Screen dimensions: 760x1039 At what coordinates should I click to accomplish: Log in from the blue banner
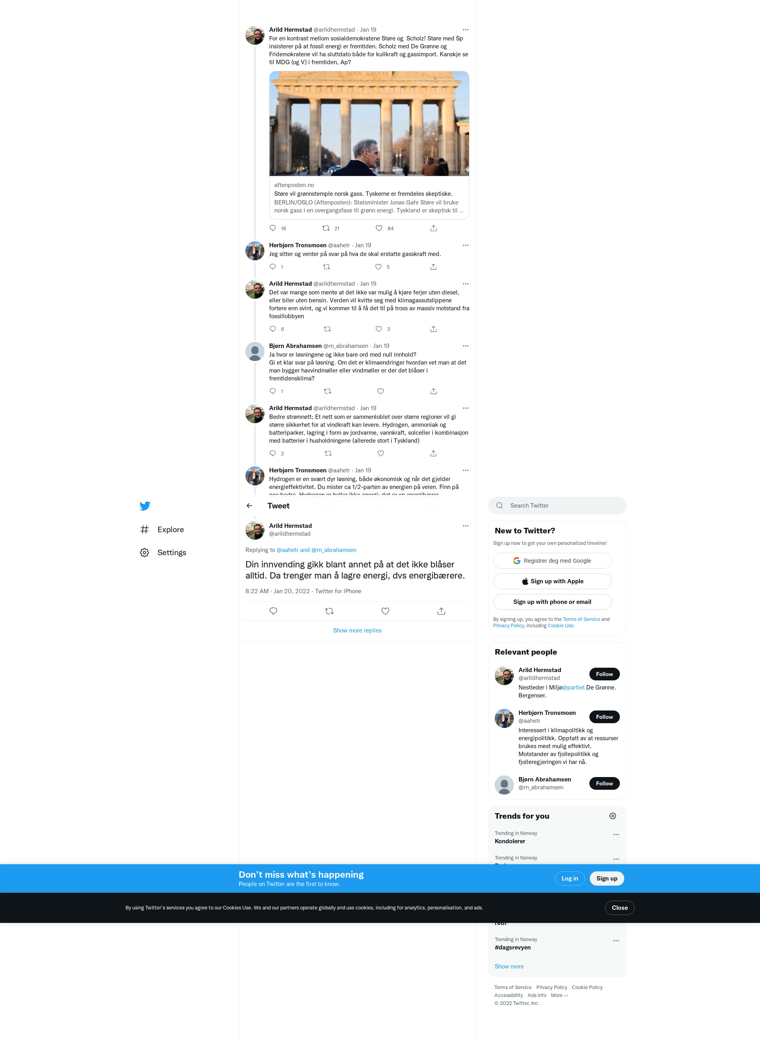tap(570, 879)
